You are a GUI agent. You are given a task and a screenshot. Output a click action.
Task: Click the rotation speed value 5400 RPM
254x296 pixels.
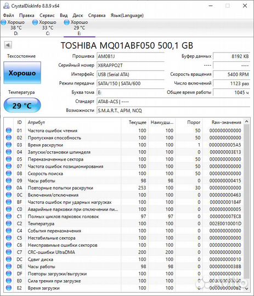tap(232, 75)
